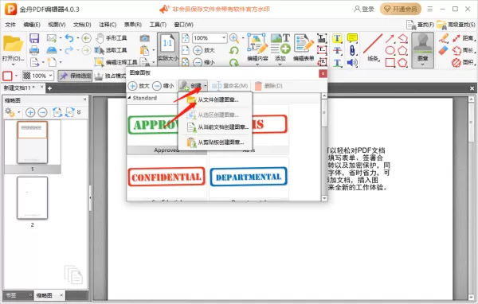Take a snapshot with camera icon

tap(144, 38)
